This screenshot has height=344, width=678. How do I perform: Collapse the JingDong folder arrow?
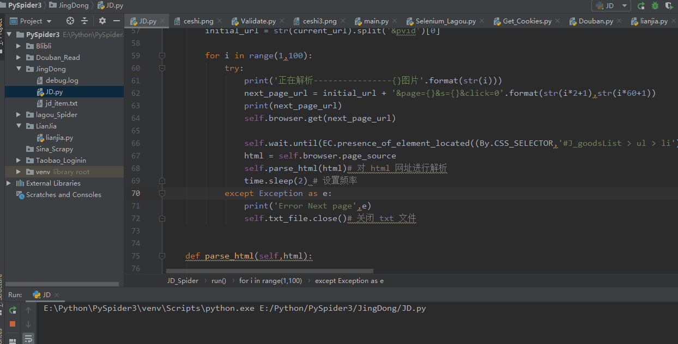point(19,69)
